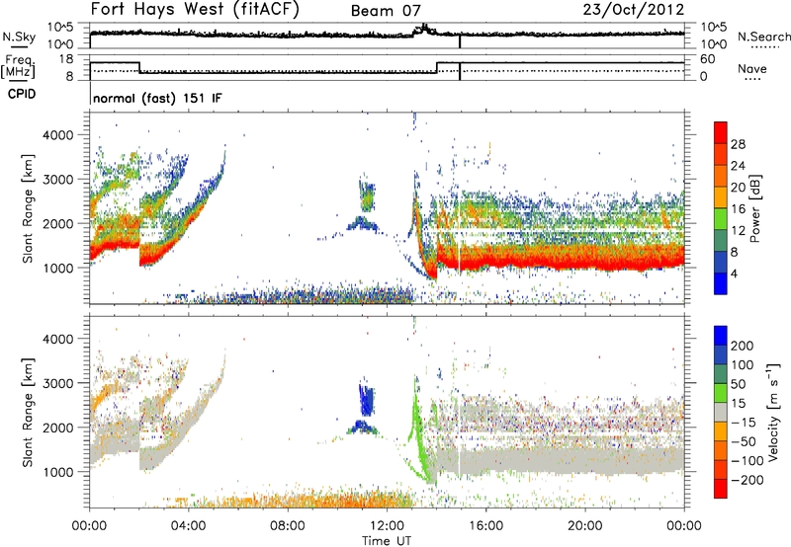791x547 pixels.
Task: Click the '4000' tick of the power panel
Action: point(57,135)
